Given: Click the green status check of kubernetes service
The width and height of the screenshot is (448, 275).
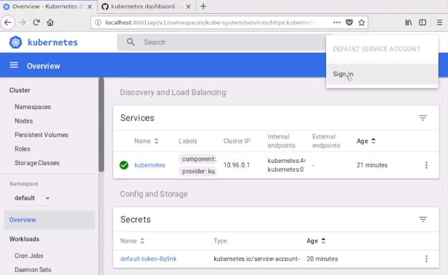Looking at the screenshot, I should tap(124, 165).
